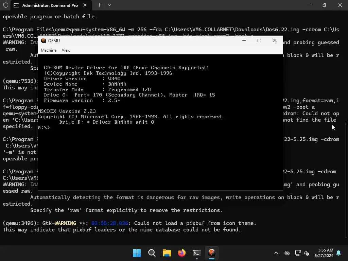Click the 'CD-ROM Device Driver for IDE' line
348x261 pixels.
click(x=126, y=68)
